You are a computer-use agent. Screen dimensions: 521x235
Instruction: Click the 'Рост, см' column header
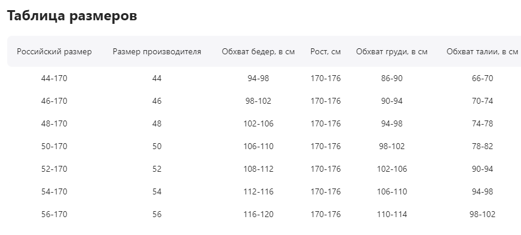[x=326, y=52]
